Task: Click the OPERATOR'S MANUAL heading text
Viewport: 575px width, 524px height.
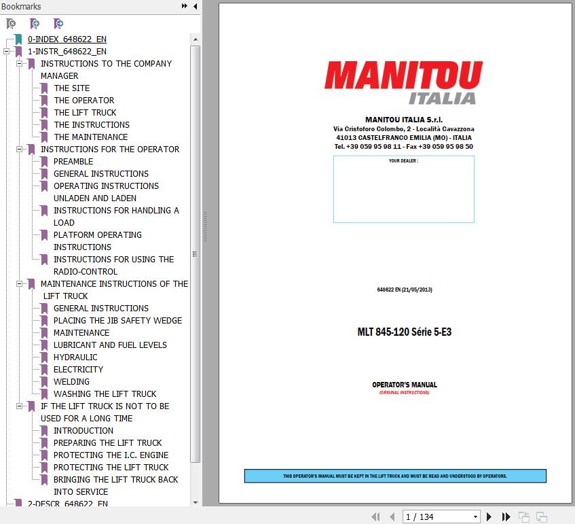Action: pyautogui.click(x=405, y=385)
